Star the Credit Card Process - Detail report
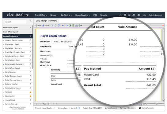The width and height of the screenshot is (167, 114). 30,52
